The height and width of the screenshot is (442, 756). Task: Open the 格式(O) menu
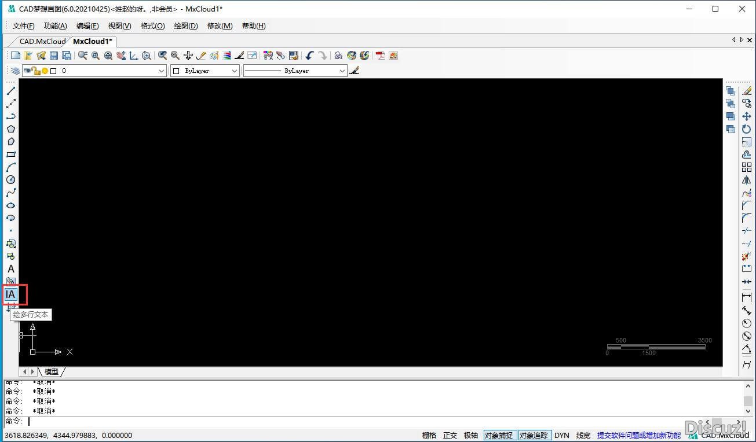153,26
